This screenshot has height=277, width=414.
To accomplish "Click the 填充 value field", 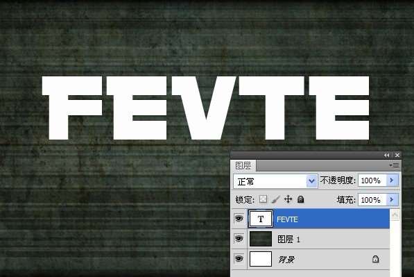I will pyautogui.click(x=372, y=199).
